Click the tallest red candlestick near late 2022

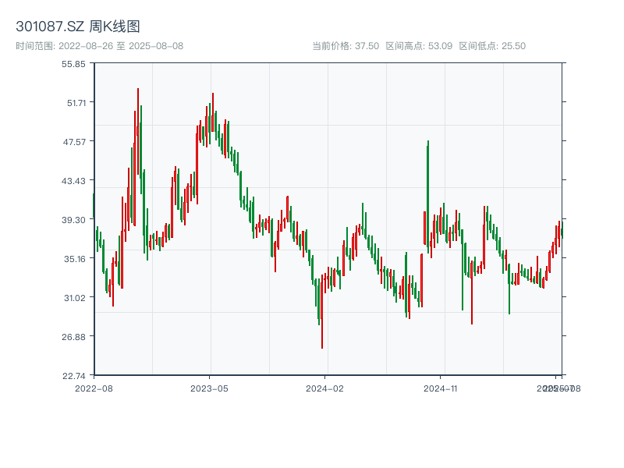click(x=138, y=131)
